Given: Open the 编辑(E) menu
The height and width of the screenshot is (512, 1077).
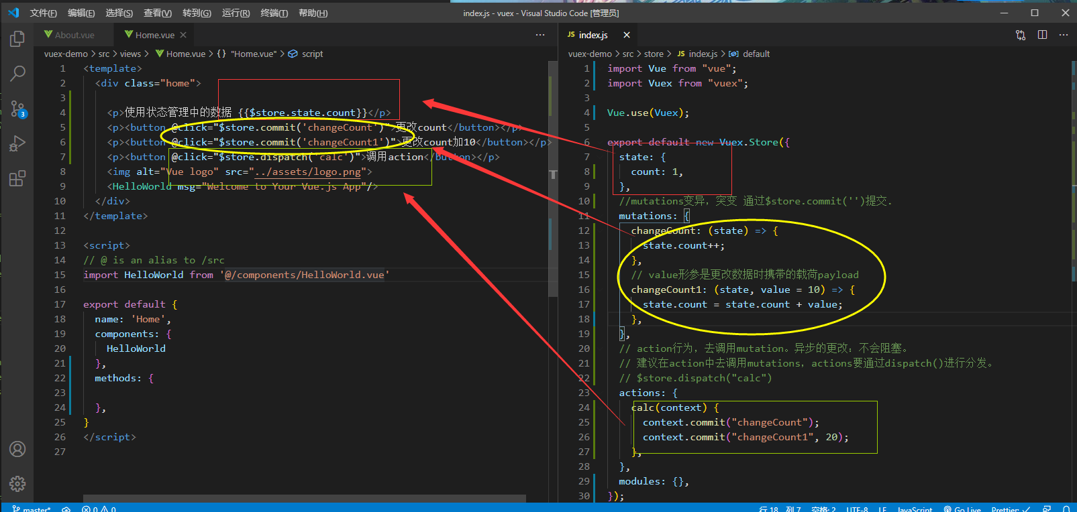Looking at the screenshot, I should pyautogui.click(x=81, y=13).
